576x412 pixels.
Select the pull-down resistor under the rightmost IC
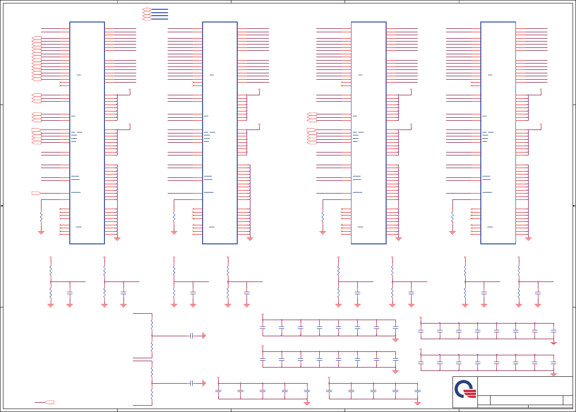452,217
